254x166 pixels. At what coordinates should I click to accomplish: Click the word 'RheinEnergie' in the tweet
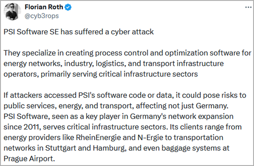pos(98,138)
